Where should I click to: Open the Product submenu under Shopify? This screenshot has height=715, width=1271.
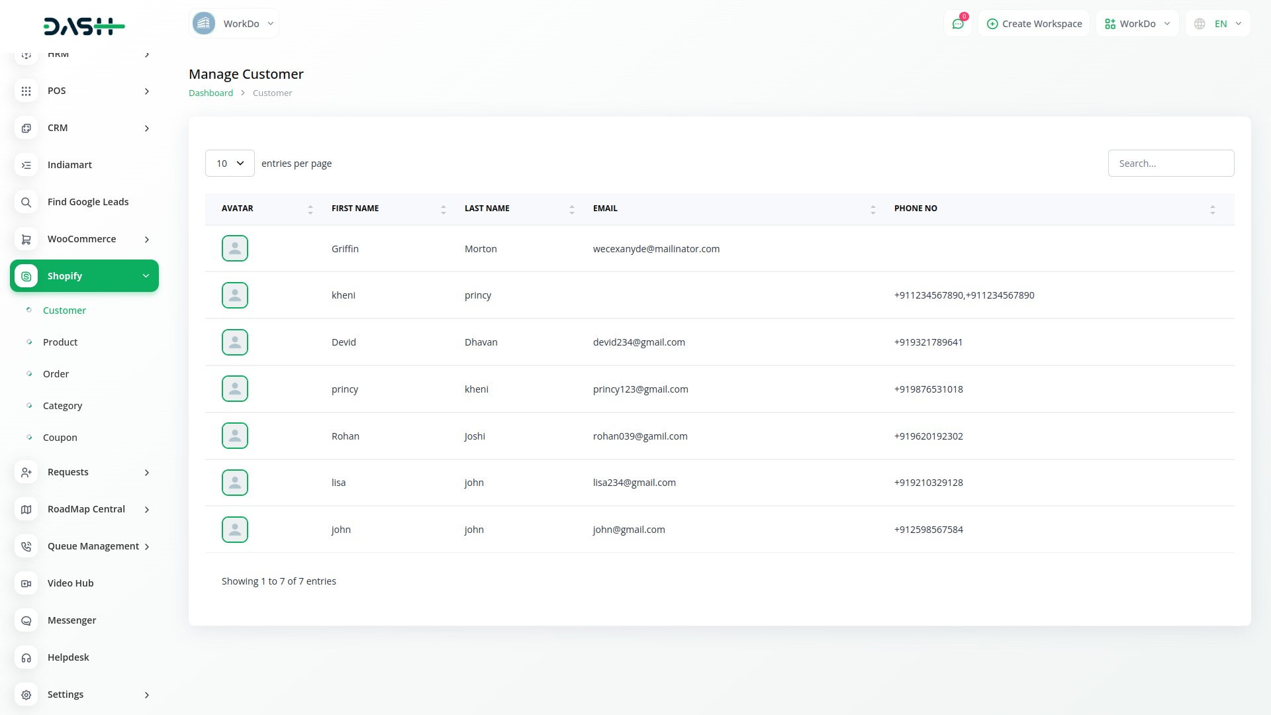[x=60, y=342]
